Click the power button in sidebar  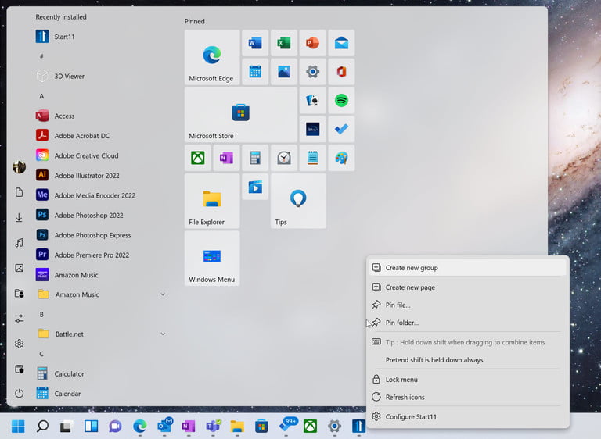pos(19,393)
